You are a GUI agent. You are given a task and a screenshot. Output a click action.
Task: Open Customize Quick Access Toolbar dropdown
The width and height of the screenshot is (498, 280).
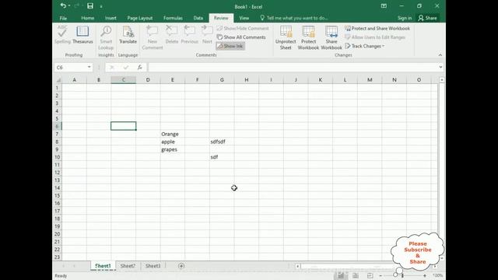101,6
